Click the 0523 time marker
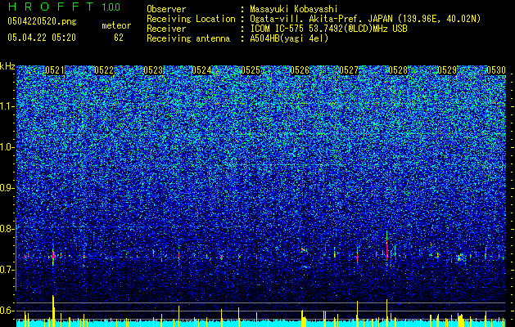Image resolution: width=515 pixels, height=327 pixels. [153, 70]
